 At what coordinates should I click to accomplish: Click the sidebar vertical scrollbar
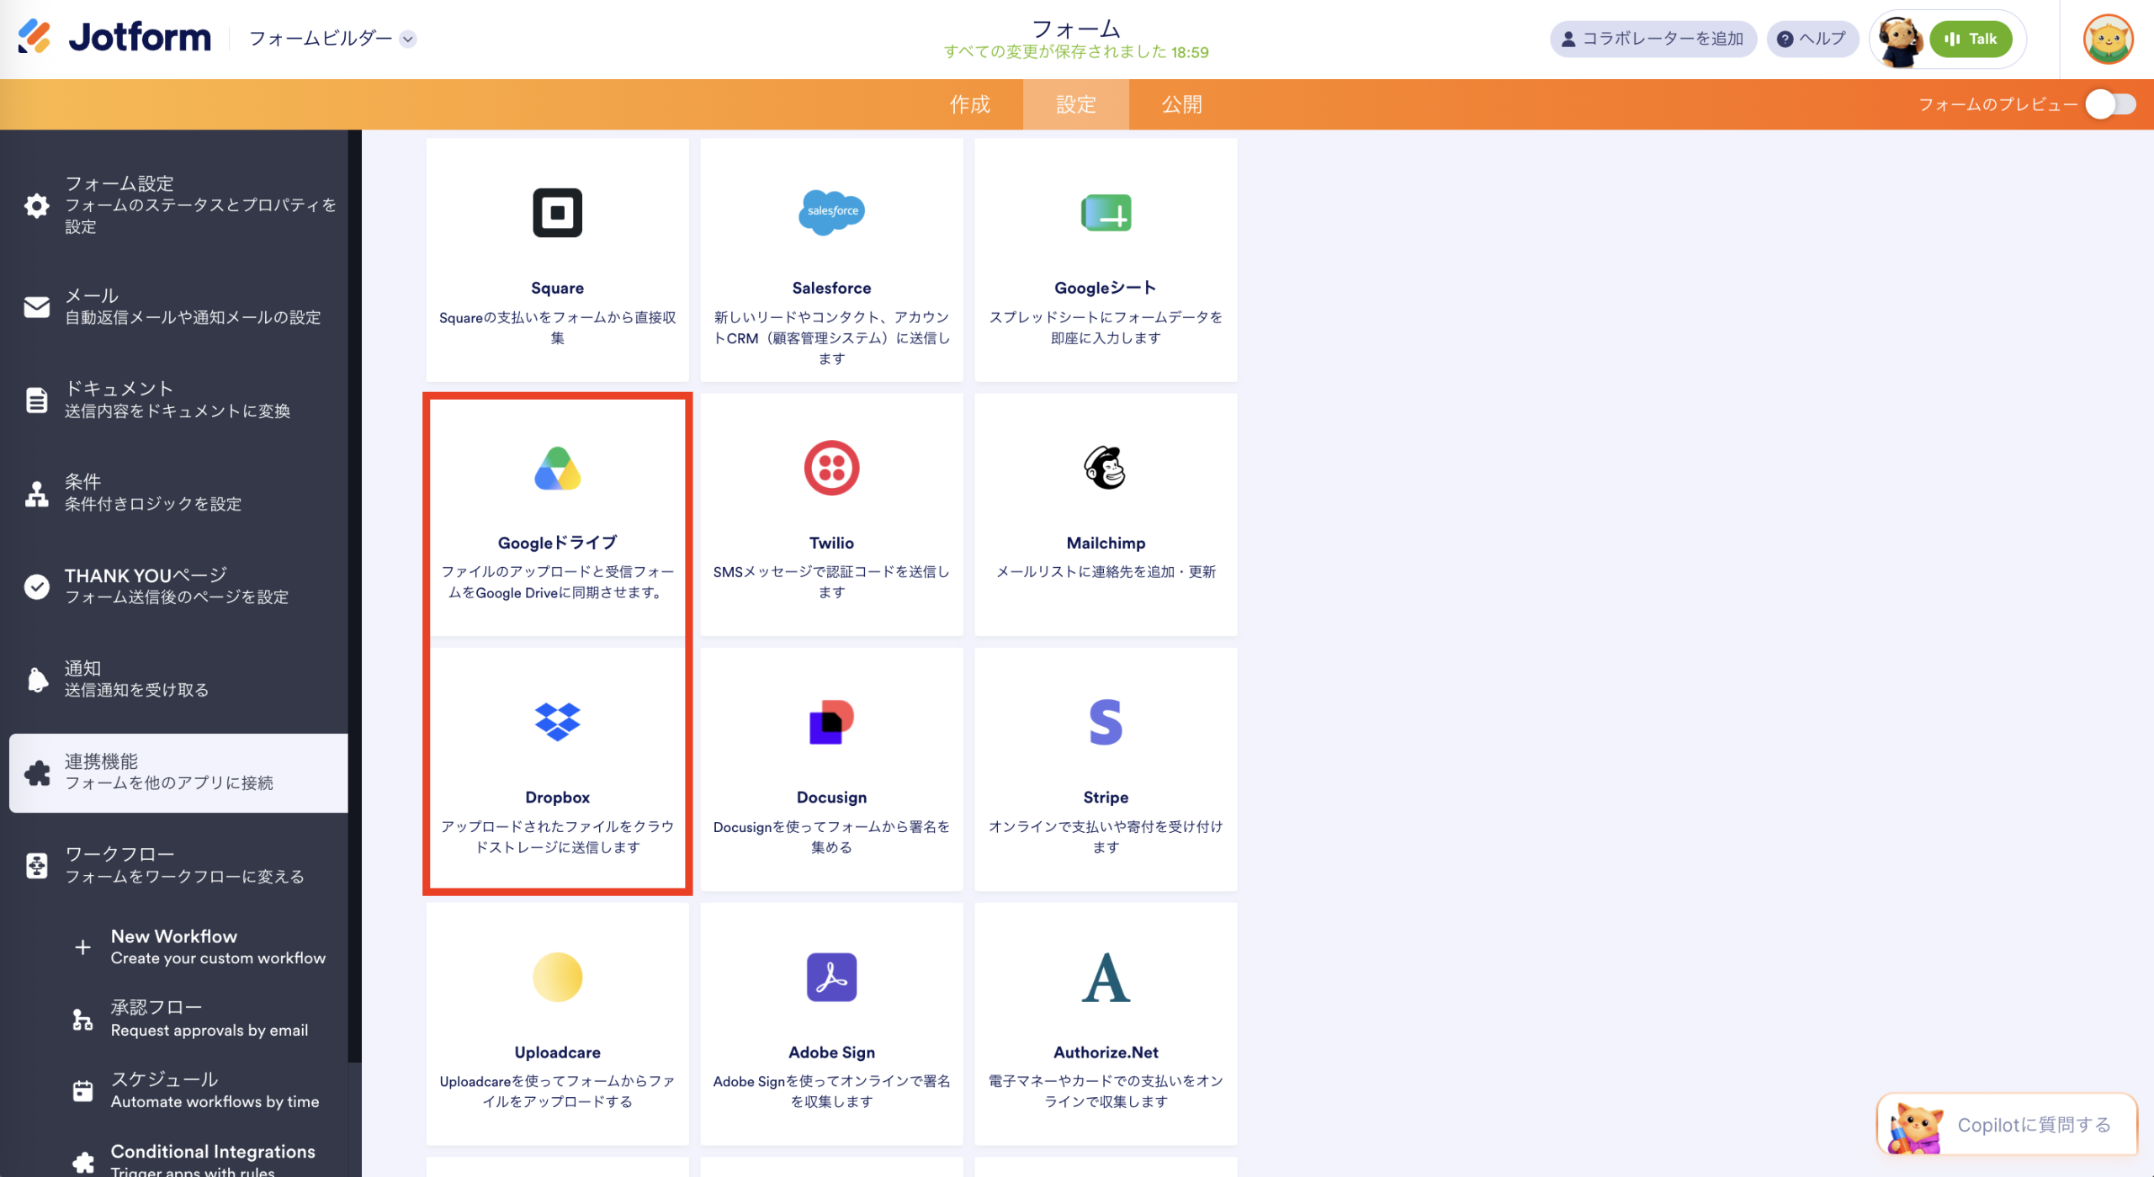click(x=355, y=596)
